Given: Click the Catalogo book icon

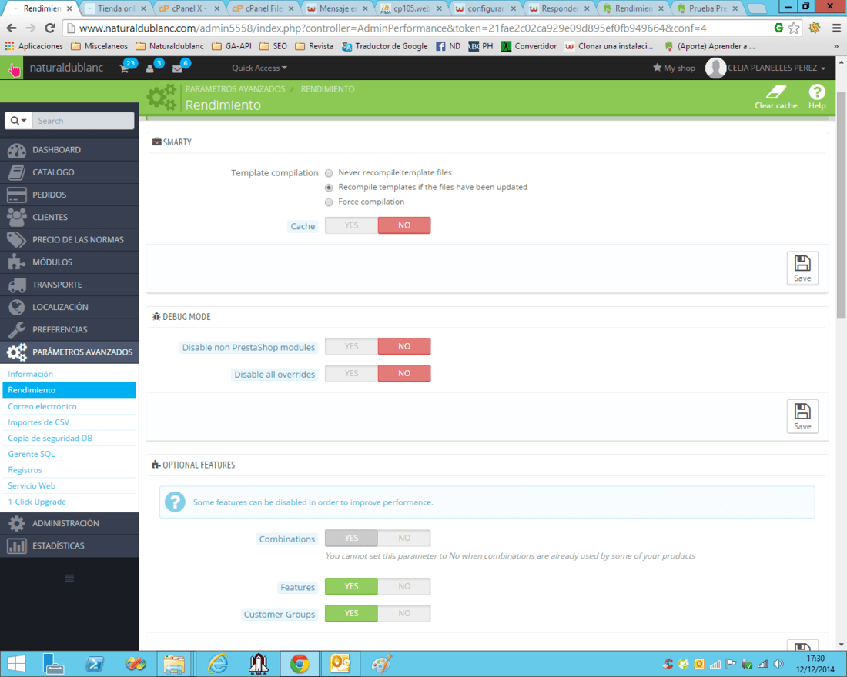Looking at the screenshot, I should (17, 172).
